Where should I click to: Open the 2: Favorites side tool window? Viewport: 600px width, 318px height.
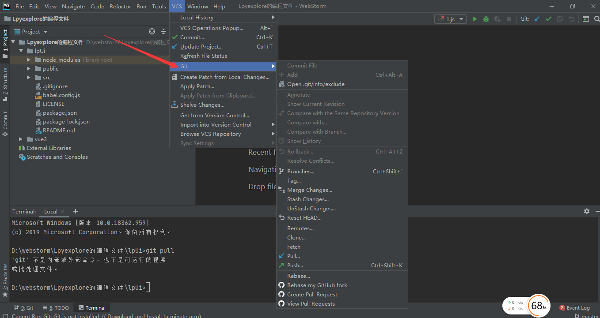5,280
